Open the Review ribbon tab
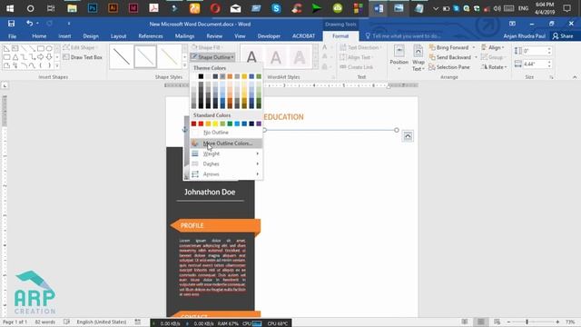This screenshot has height=327, width=581. tap(214, 36)
